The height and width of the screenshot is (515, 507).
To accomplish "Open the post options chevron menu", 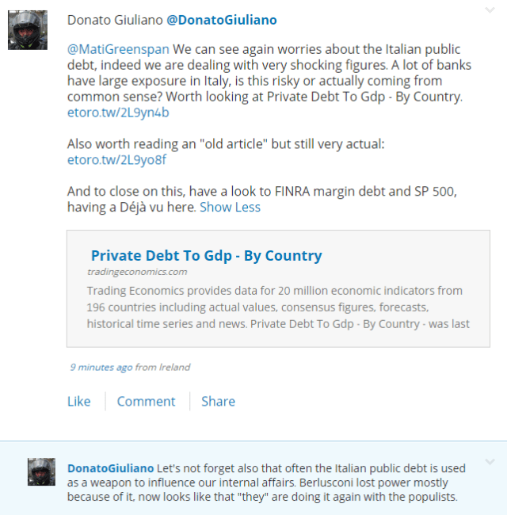I will click(490, 10).
